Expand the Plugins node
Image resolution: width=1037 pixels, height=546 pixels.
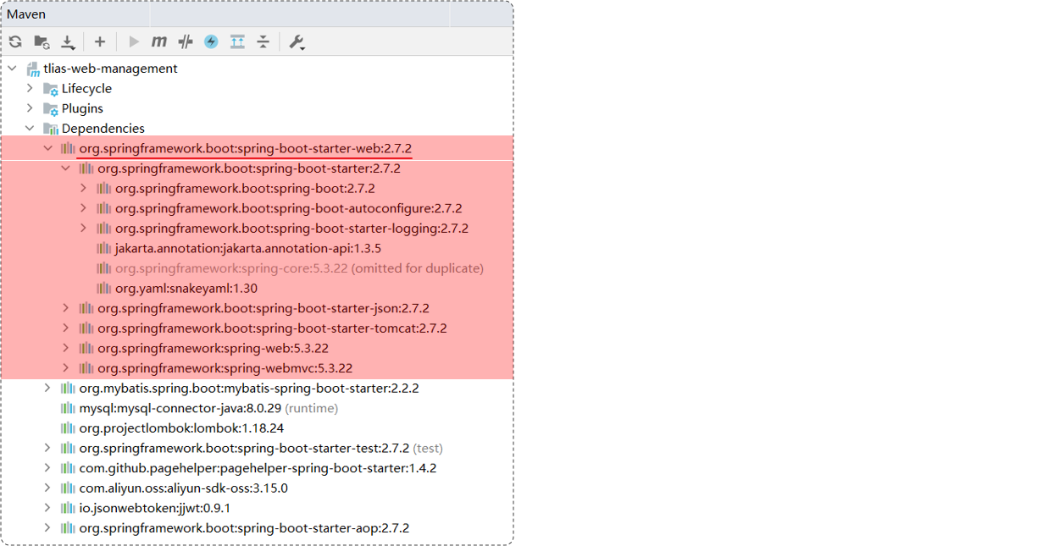coord(30,108)
